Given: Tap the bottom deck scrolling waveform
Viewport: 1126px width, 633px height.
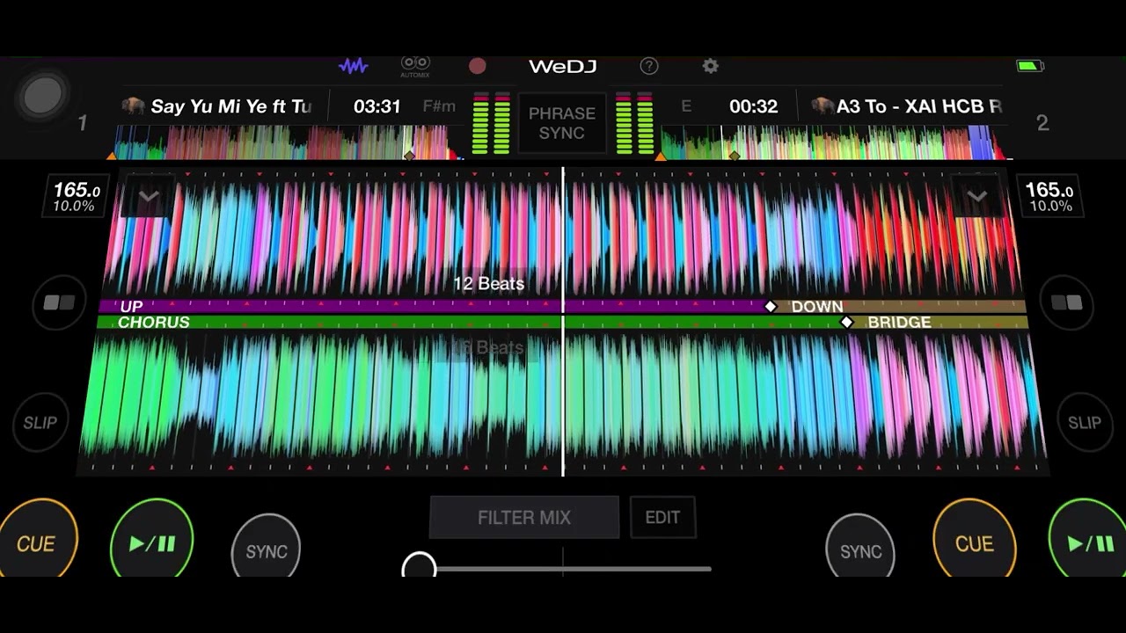Looking at the screenshot, I should click(563, 403).
